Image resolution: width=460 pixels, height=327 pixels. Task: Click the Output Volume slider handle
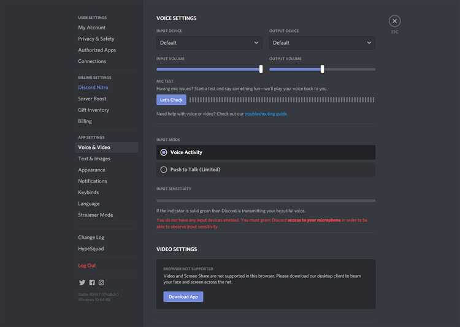pos(323,69)
